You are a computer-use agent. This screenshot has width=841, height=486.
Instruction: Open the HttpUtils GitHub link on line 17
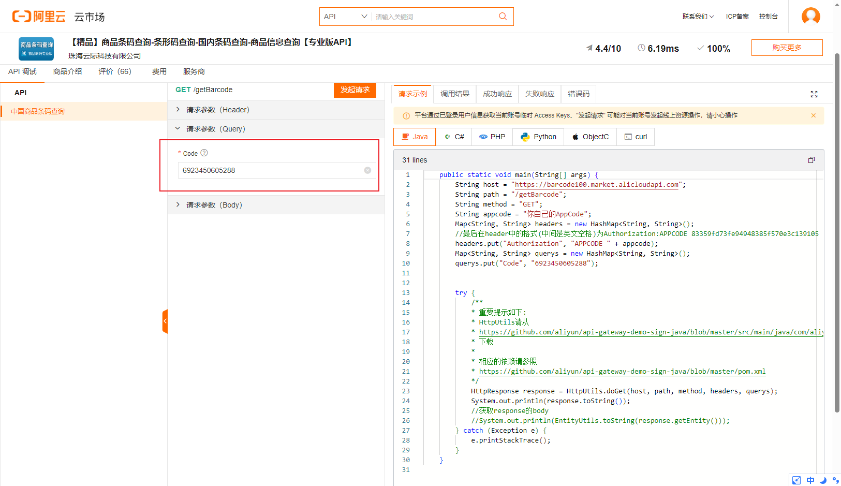pyautogui.click(x=651, y=332)
